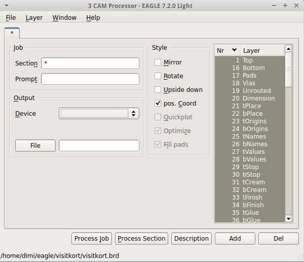Toggle the Quickplot checkbox
This screenshot has height=262, width=304.
tap(158, 117)
